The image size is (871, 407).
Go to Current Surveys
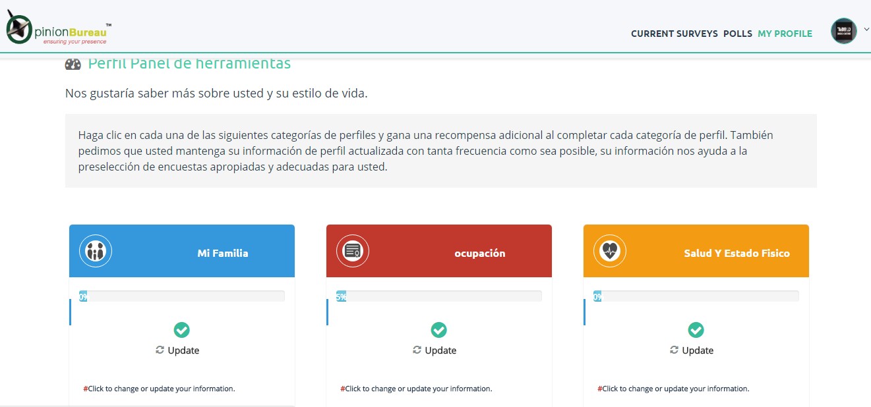click(675, 34)
